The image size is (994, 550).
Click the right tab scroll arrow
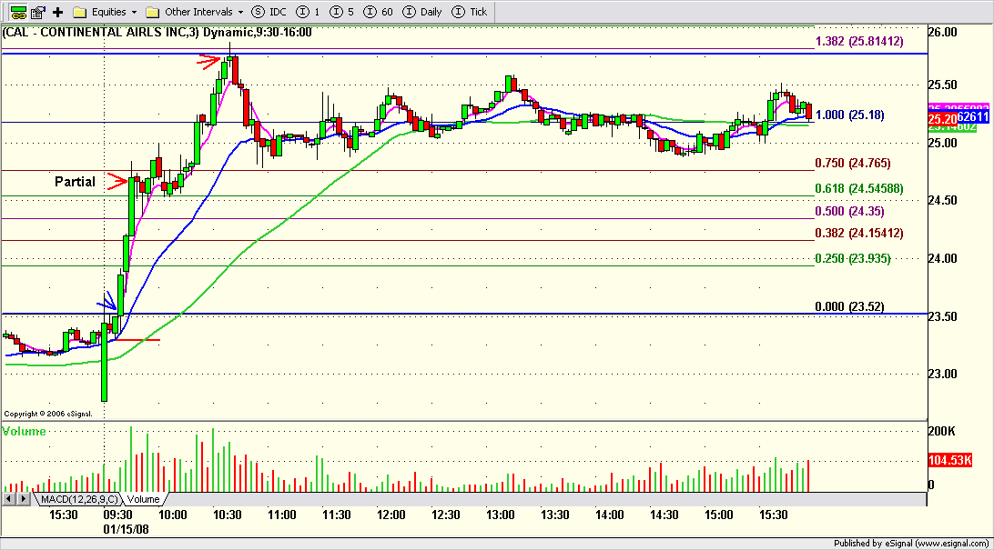(x=23, y=499)
